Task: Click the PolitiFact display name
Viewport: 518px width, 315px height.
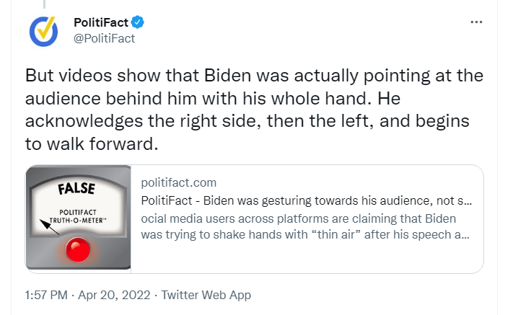Action: (x=101, y=22)
